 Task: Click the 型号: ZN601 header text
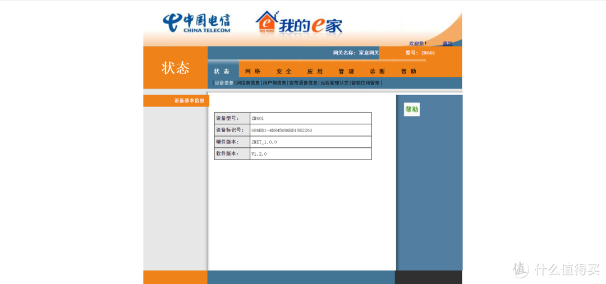coord(420,53)
